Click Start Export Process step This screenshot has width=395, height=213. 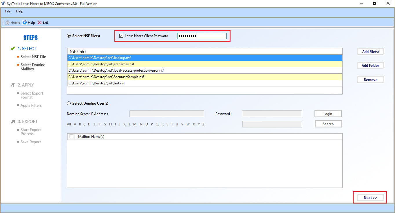[x=31, y=132]
